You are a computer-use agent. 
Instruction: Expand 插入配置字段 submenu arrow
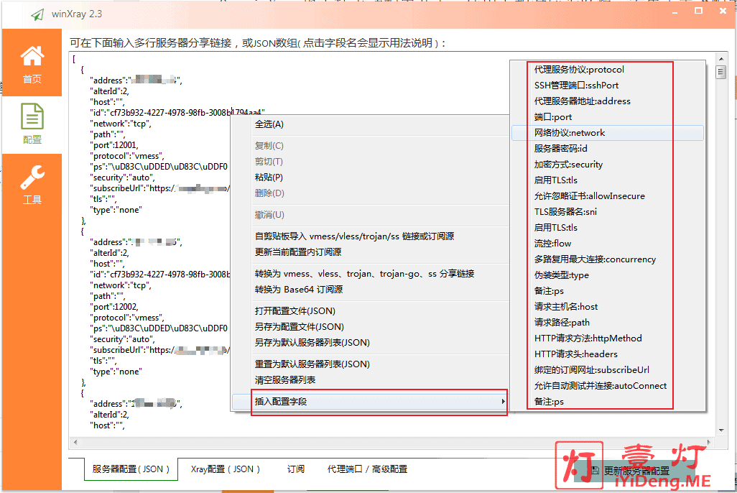(x=503, y=401)
